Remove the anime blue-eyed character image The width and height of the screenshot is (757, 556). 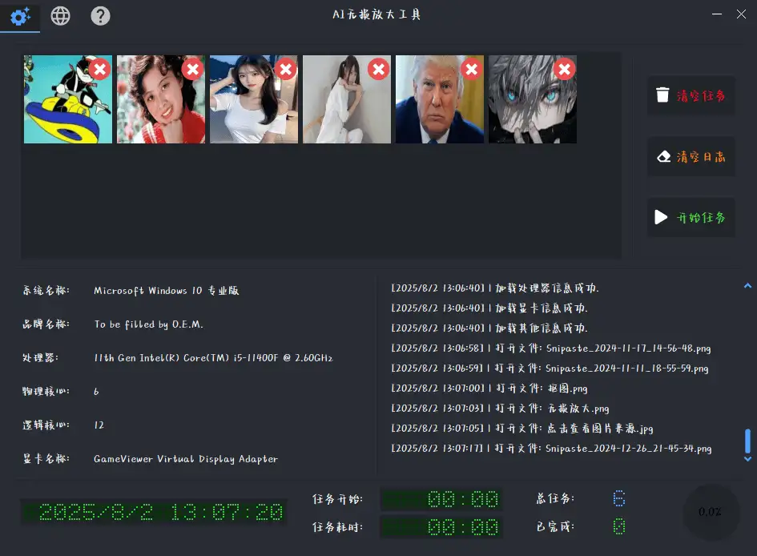[564, 70]
